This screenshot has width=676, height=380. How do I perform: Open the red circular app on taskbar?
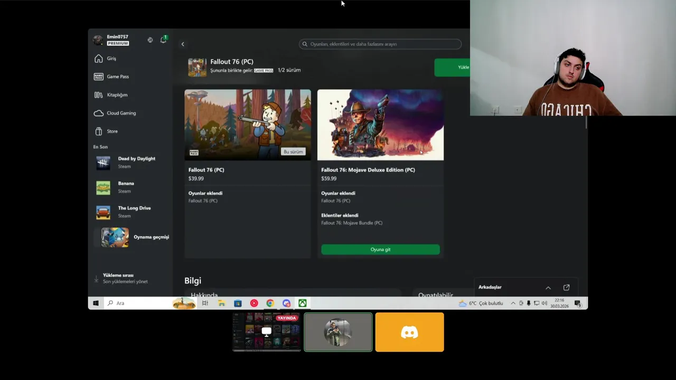[x=254, y=303]
